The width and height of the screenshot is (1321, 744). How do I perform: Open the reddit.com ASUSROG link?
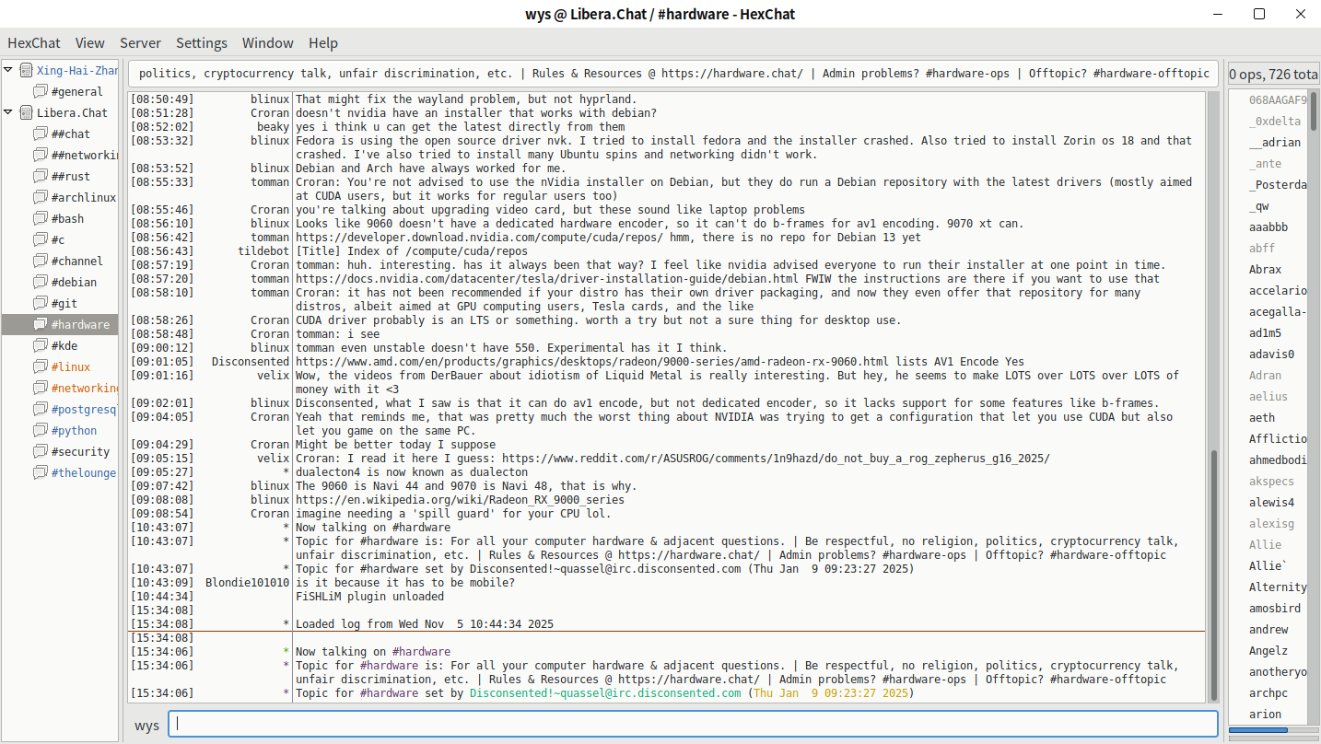[x=776, y=459]
